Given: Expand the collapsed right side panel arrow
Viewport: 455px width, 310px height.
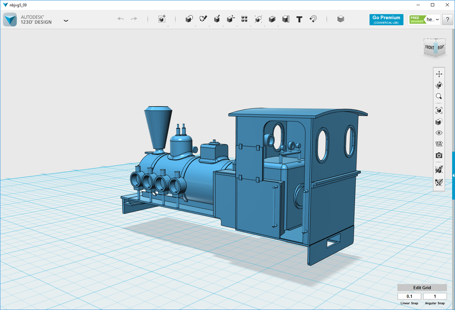Looking at the screenshot, I should (x=454, y=175).
